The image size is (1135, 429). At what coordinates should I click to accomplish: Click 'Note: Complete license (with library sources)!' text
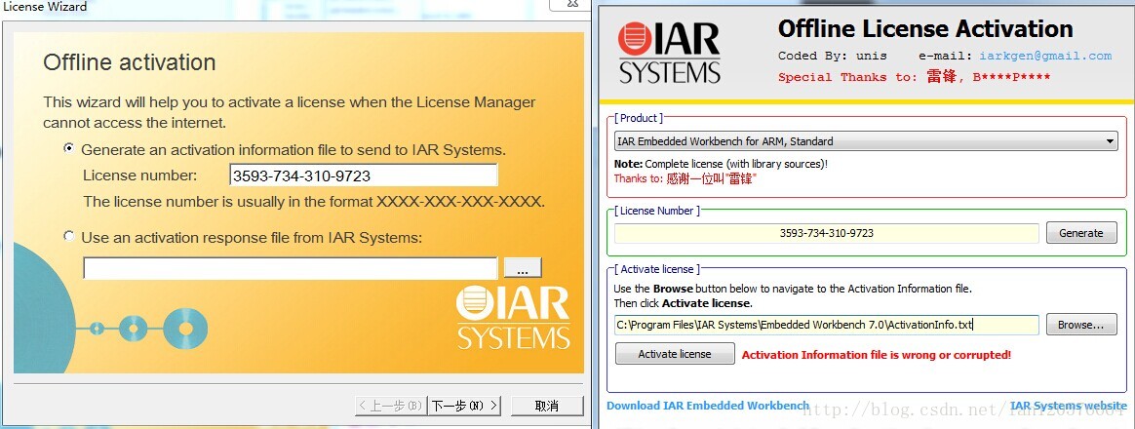click(x=721, y=164)
